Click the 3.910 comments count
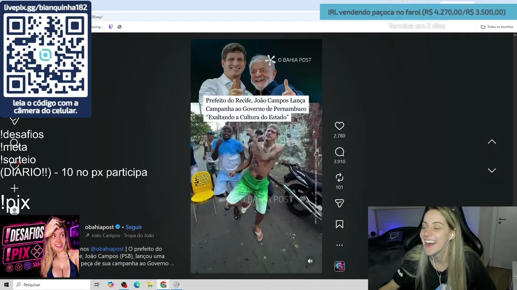This screenshot has width=517, height=290. point(339,162)
